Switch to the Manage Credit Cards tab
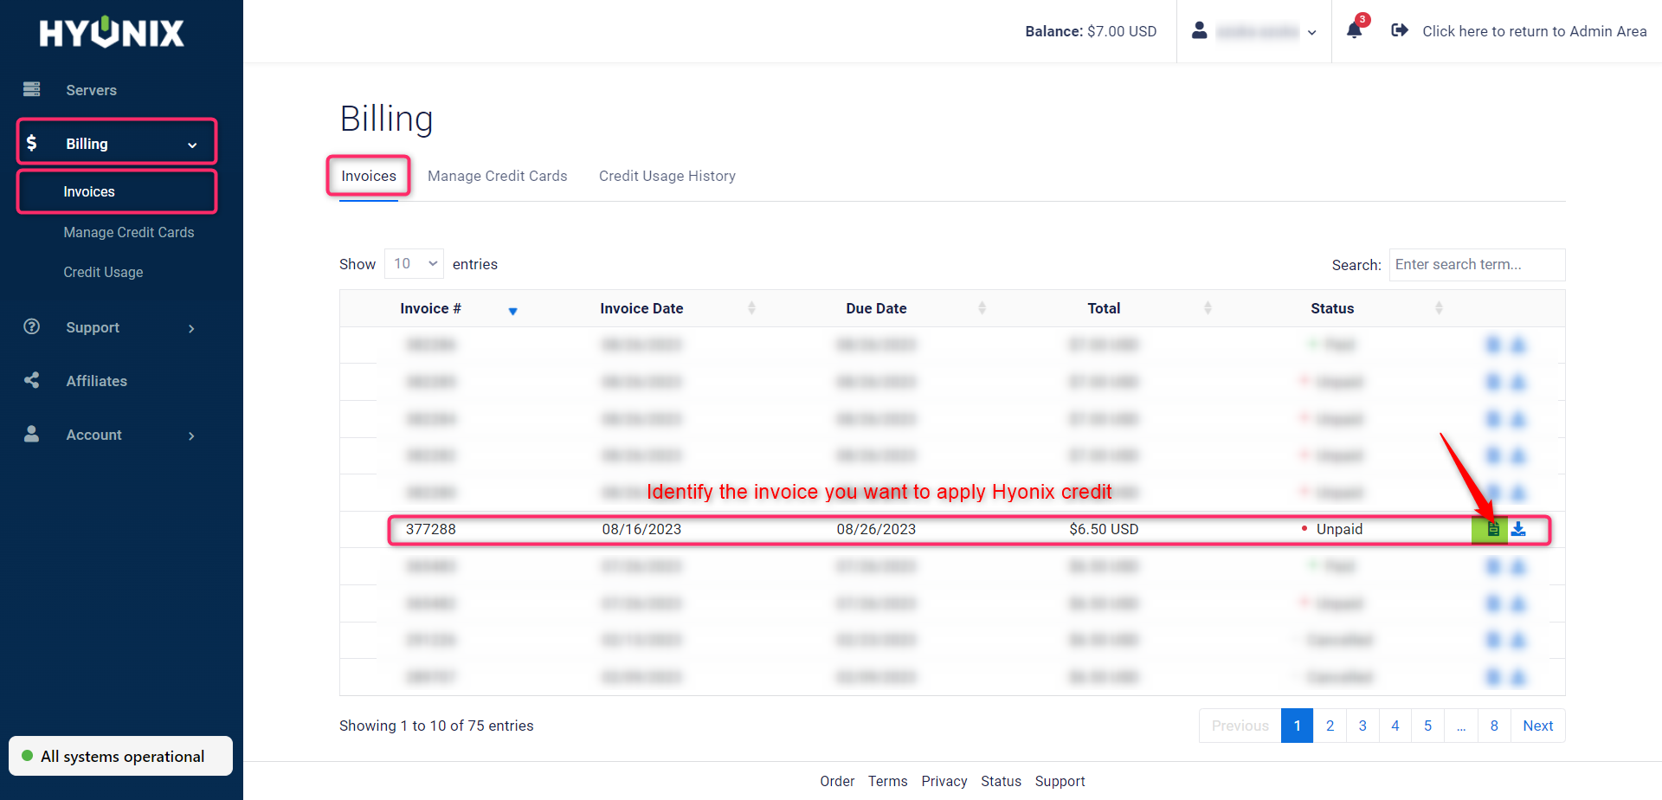 498,176
